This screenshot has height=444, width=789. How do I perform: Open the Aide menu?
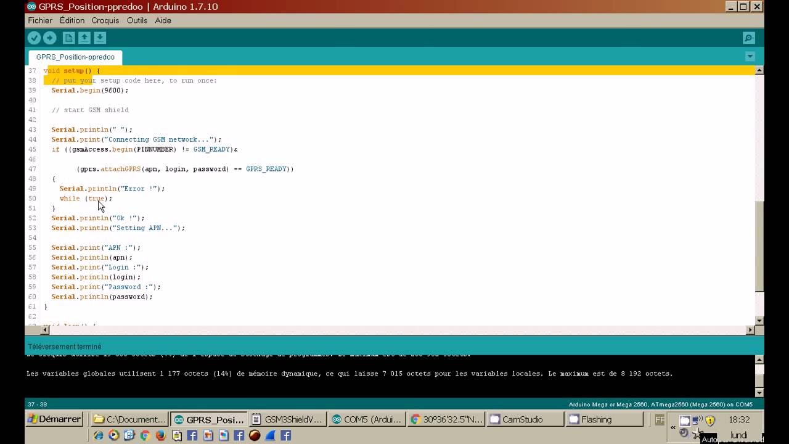pyautogui.click(x=163, y=20)
